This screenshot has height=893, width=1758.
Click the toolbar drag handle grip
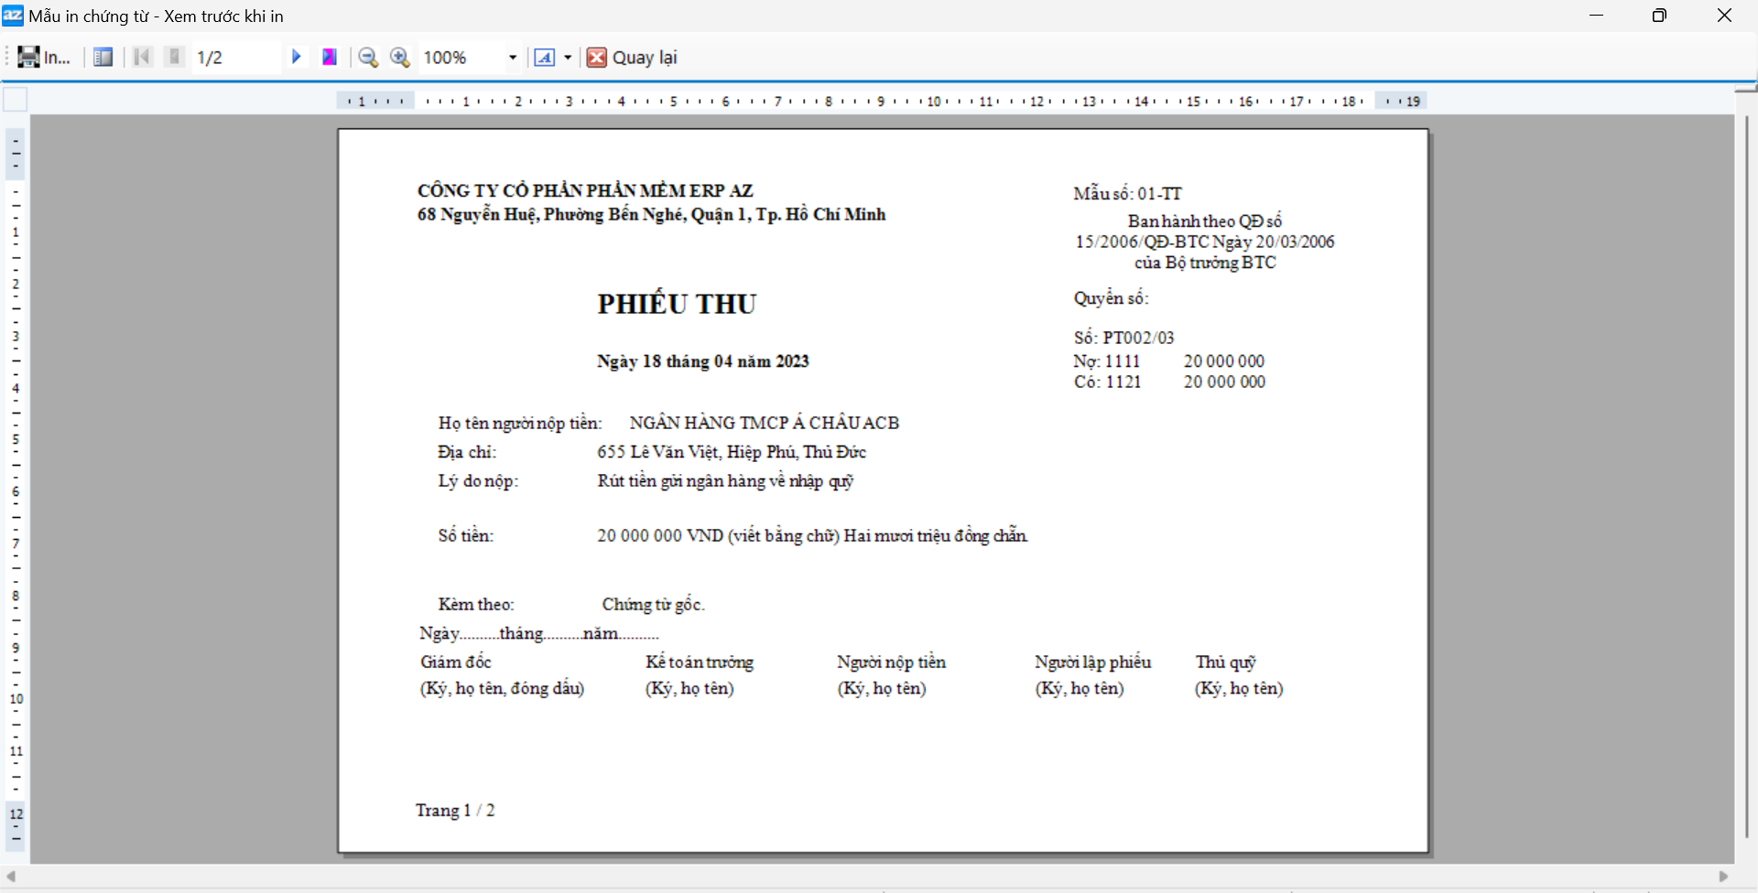pyautogui.click(x=7, y=58)
